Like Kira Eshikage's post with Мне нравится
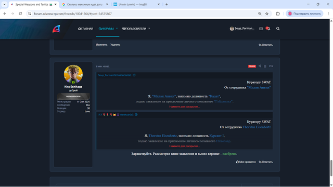Viewport: 333px width, 187px height. point(246,162)
